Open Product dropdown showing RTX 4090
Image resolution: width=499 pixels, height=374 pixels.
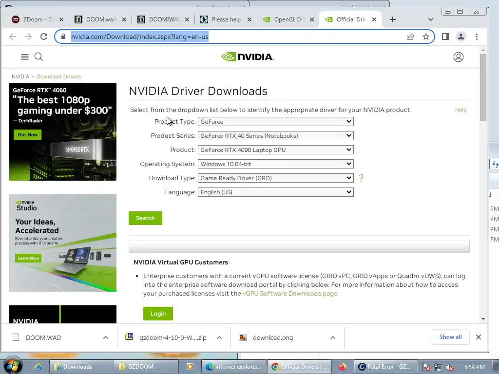(x=276, y=150)
